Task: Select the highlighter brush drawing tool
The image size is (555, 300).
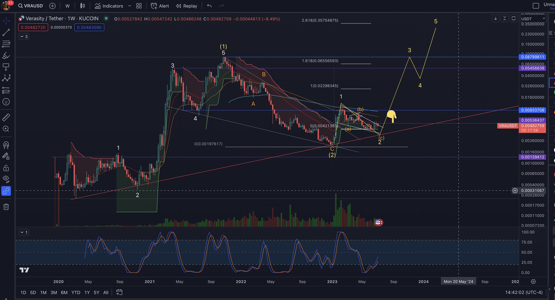Action: tap(6, 56)
